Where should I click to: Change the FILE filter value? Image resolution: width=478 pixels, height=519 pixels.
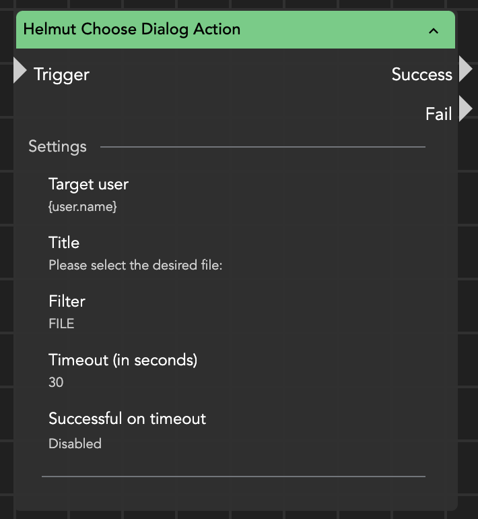click(x=61, y=324)
